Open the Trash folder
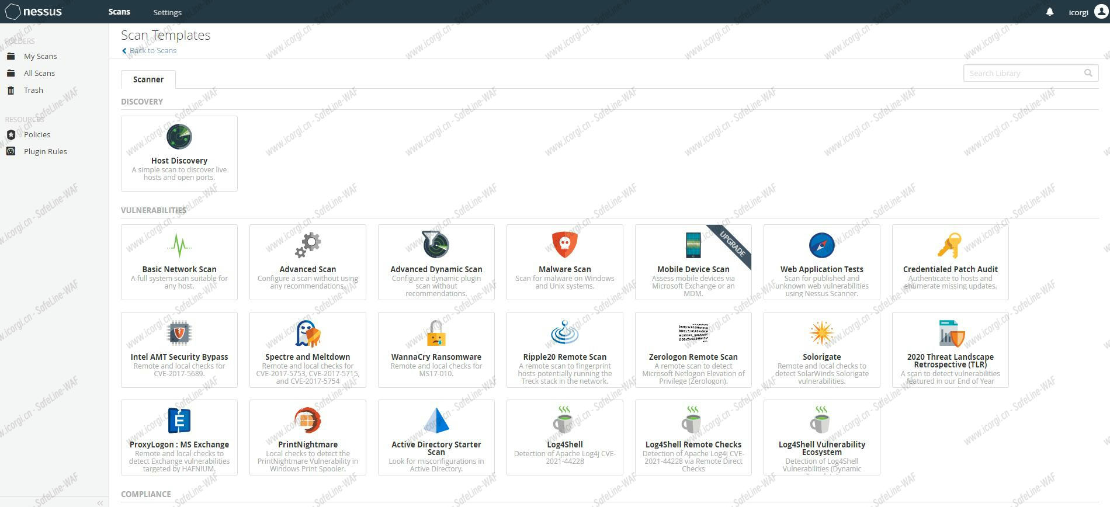This screenshot has width=1110, height=507. (33, 90)
